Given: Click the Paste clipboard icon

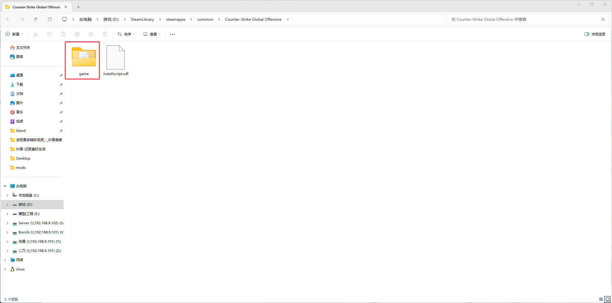Looking at the screenshot, I should [63, 34].
